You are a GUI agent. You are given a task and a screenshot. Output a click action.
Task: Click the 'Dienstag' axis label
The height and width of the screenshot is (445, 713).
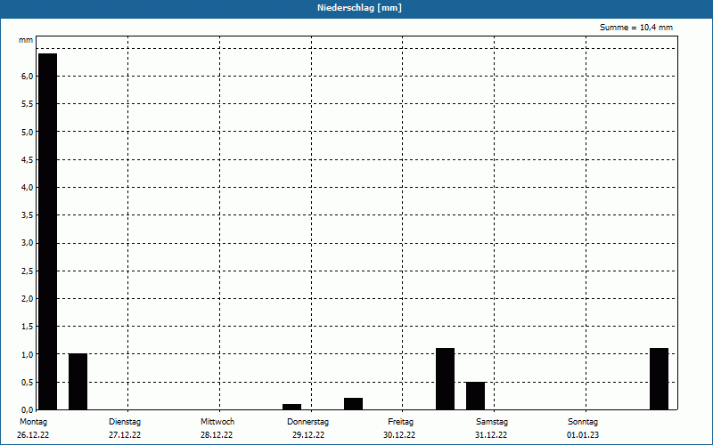tap(125, 422)
